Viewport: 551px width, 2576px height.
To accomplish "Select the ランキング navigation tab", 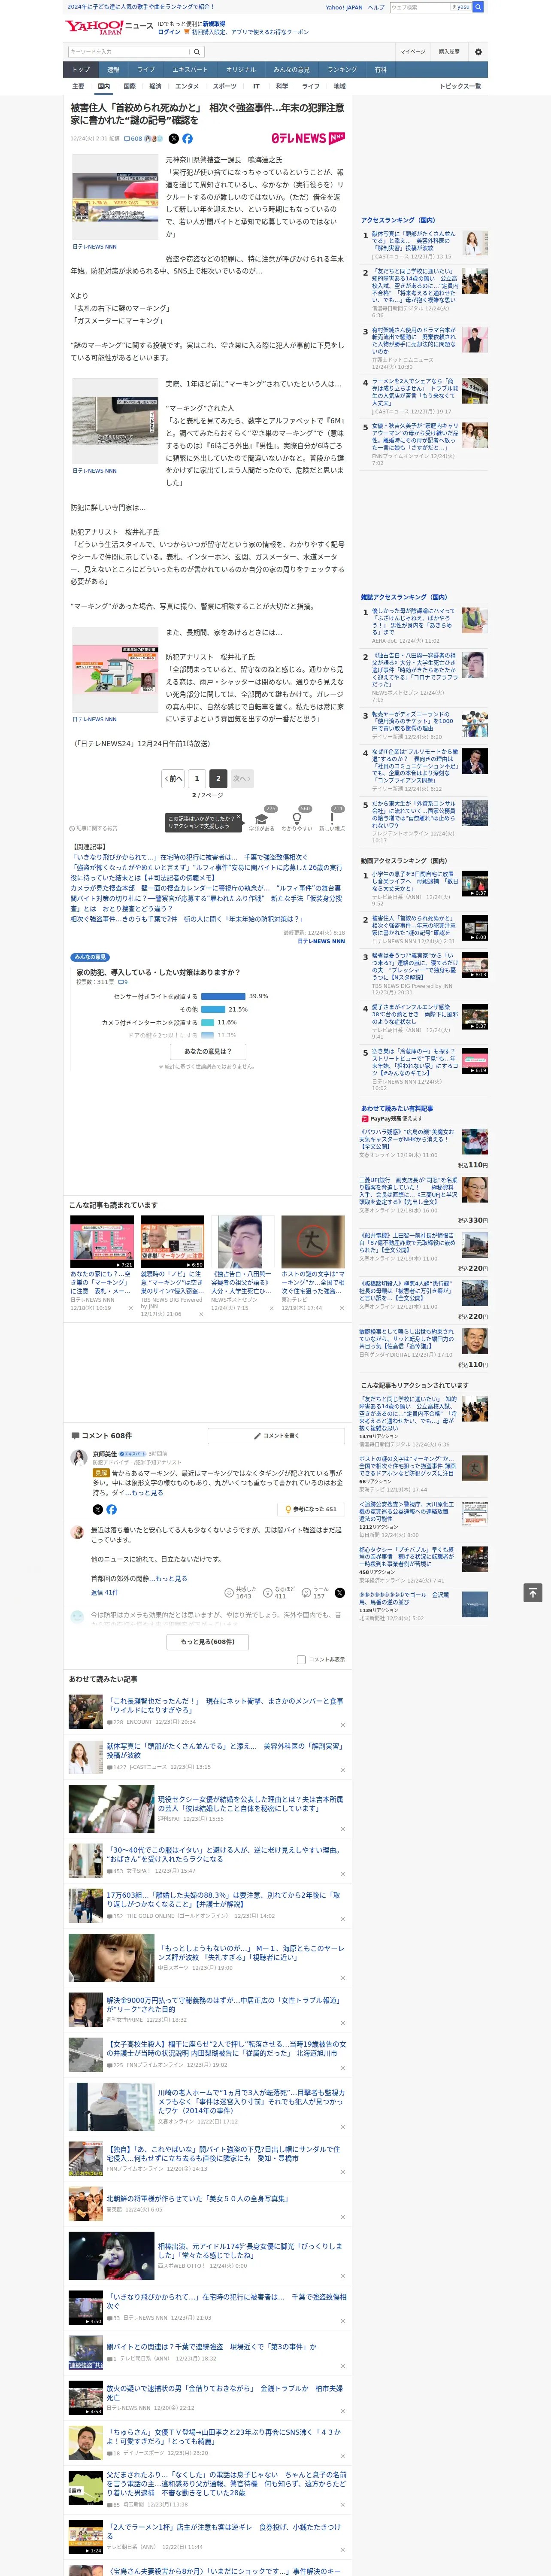I will click(342, 69).
